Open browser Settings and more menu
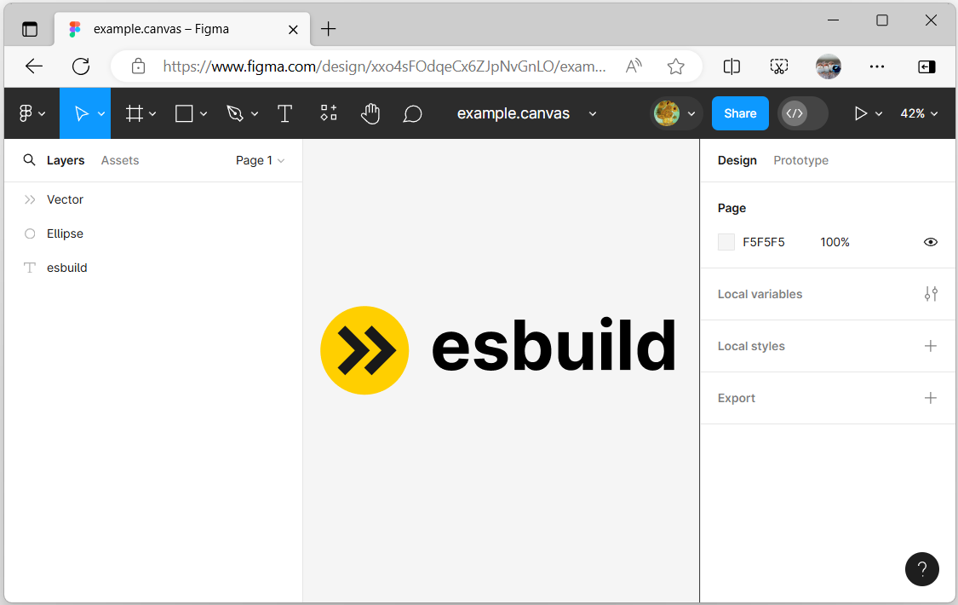 pos(877,66)
